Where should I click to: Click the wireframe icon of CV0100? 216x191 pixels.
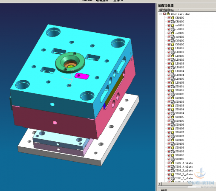173,41
